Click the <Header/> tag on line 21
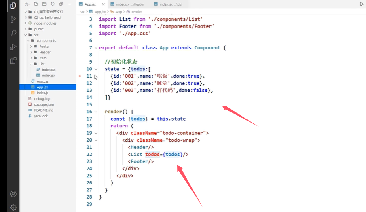Viewport: 366px width, 212px height. pyautogui.click(x=141, y=147)
